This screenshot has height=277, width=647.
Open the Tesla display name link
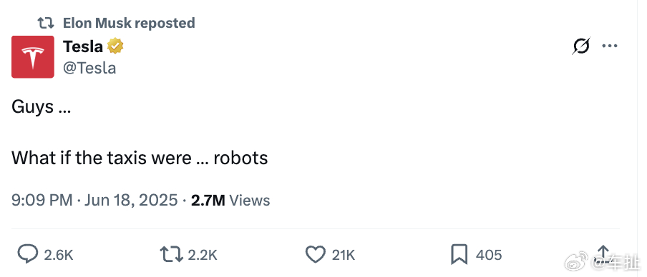click(x=83, y=46)
